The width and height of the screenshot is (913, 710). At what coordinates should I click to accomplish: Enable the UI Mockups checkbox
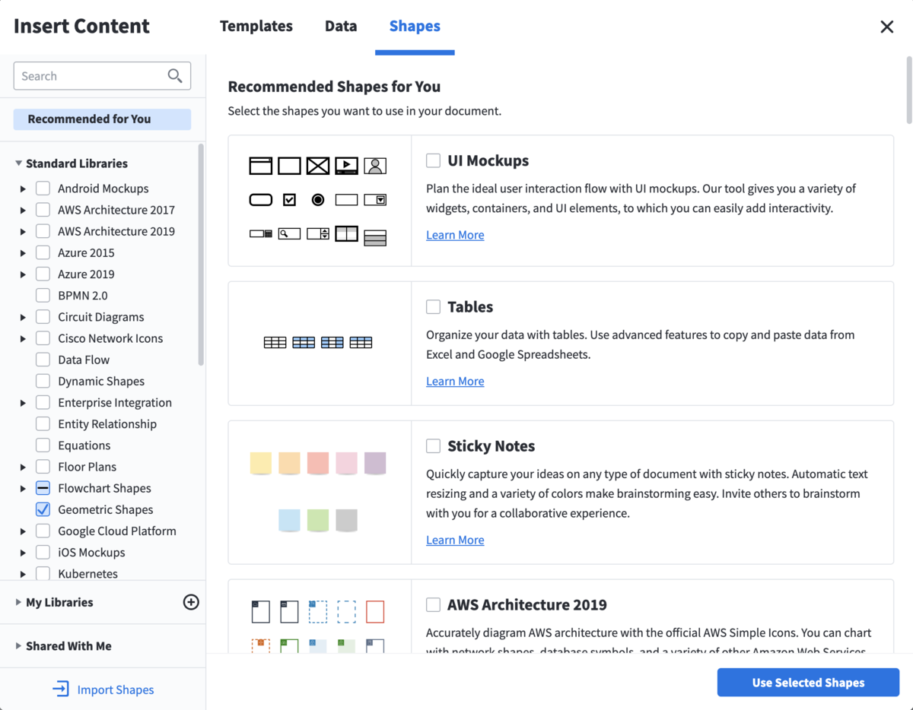(x=433, y=160)
